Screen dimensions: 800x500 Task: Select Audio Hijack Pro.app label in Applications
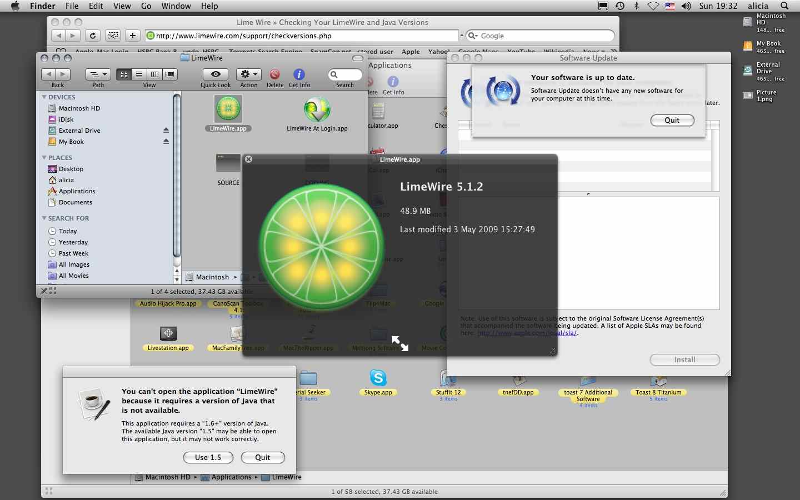(x=168, y=303)
